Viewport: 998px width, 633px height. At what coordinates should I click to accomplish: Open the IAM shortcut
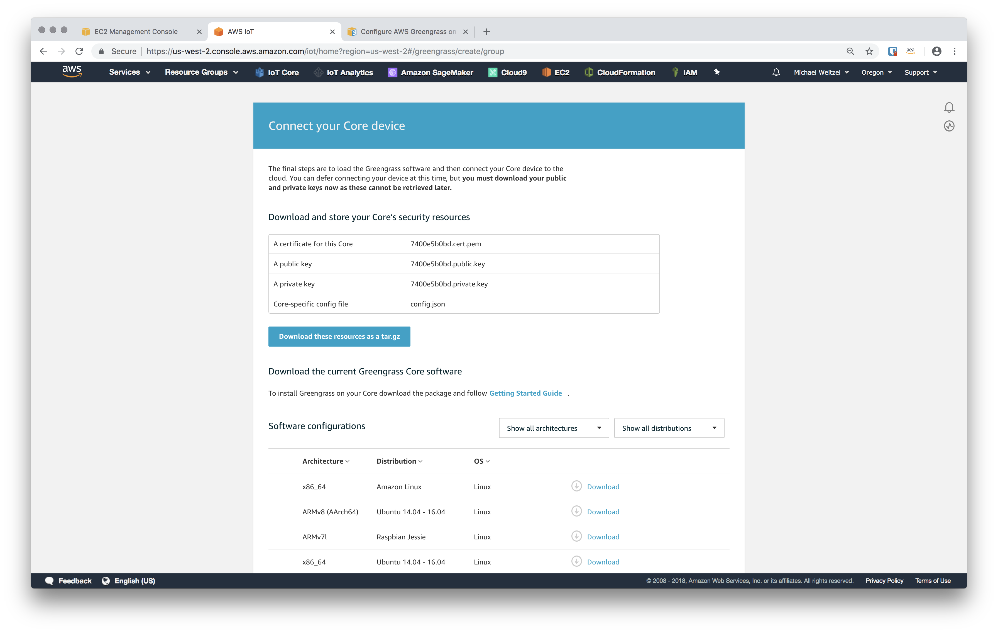coord(685,72)
